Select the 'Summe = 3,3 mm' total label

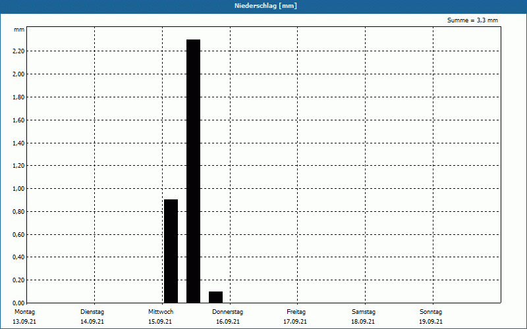[472, 20]
